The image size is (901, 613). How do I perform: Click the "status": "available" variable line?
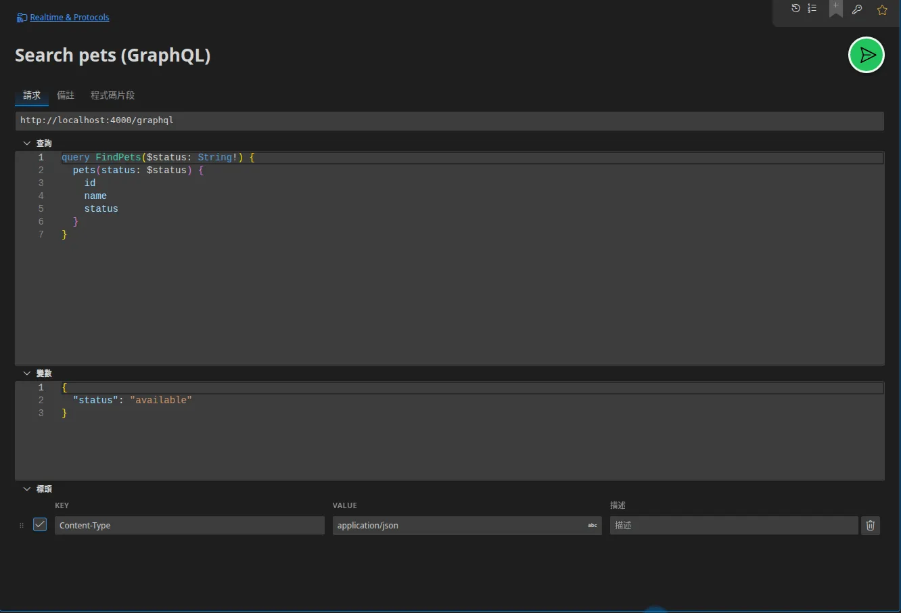click(133, 401)
